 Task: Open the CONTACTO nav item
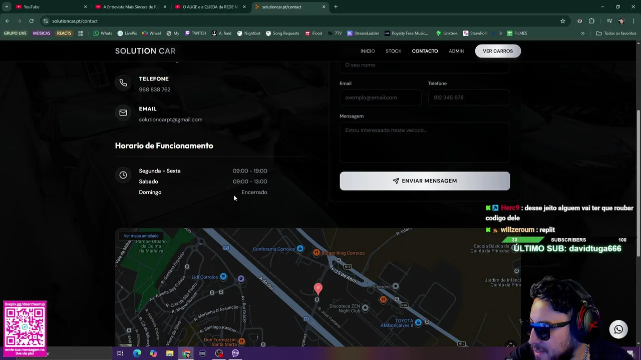point(425,51)
